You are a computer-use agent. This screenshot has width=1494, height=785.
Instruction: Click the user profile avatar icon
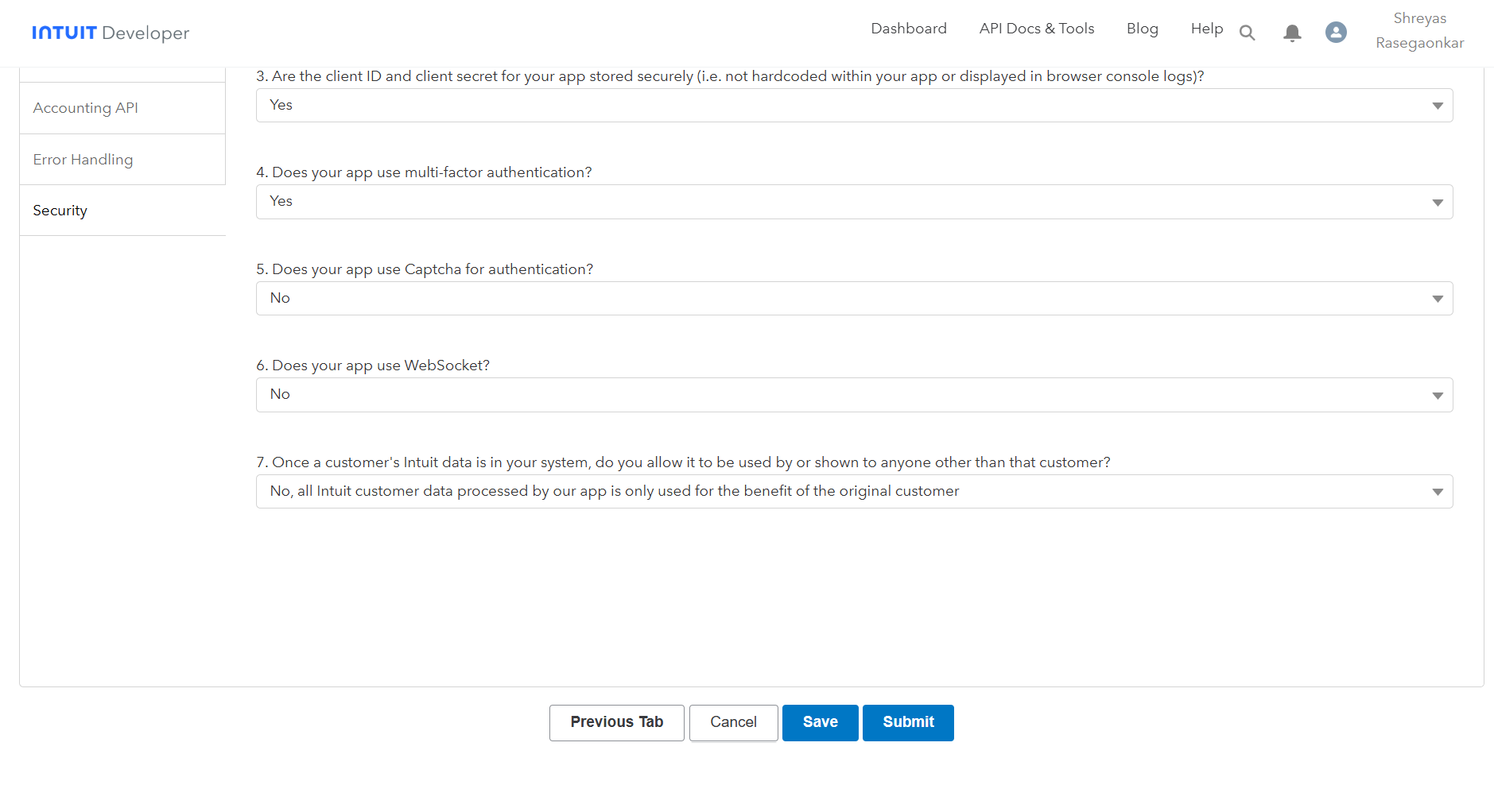pos(1336,32)
